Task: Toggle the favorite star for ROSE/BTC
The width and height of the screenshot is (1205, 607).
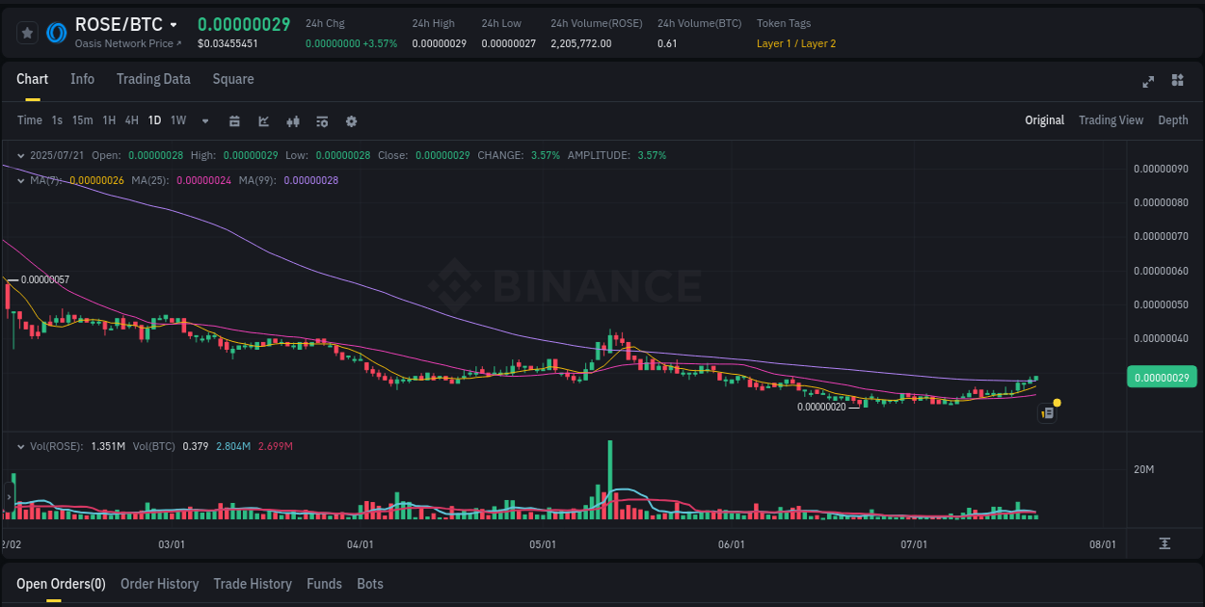Action: click(28, 32)
